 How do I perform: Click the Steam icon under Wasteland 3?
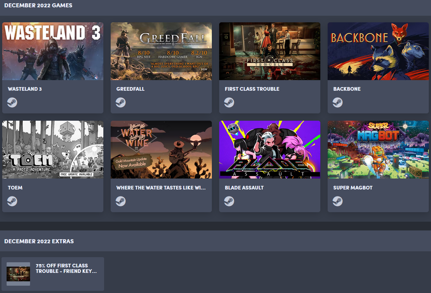(x=12, y=102)
